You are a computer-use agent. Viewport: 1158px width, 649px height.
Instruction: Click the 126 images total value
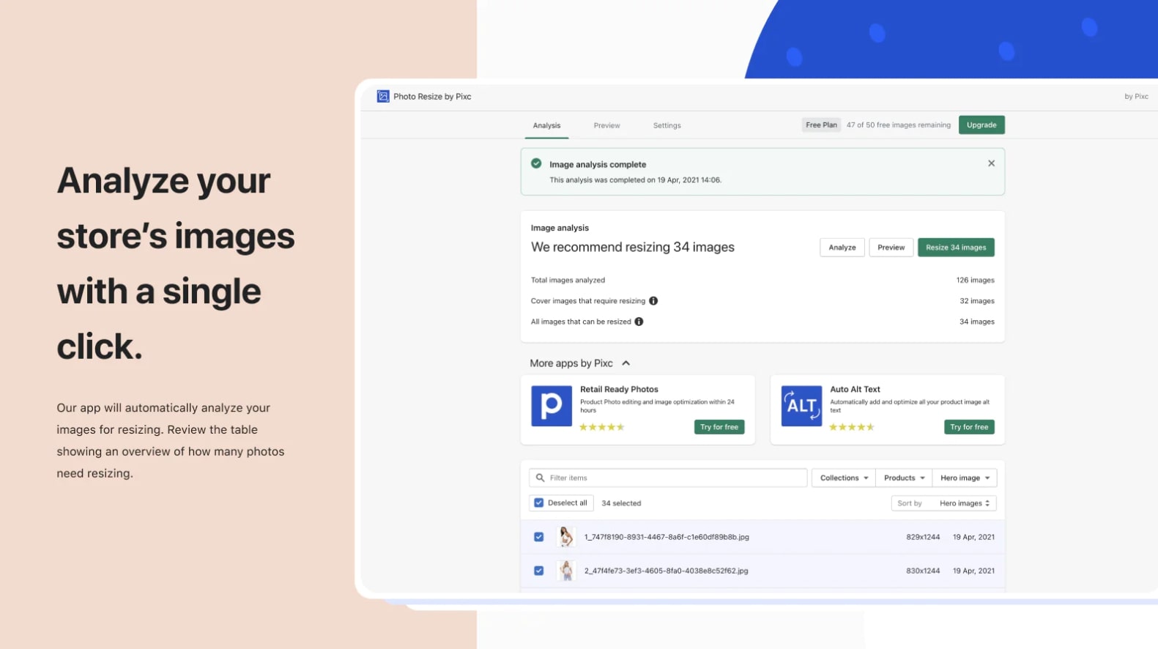(975, 281)
